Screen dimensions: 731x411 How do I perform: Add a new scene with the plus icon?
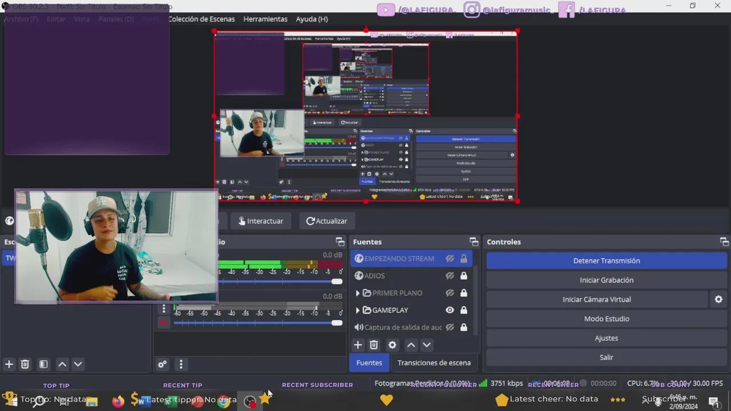9,364
